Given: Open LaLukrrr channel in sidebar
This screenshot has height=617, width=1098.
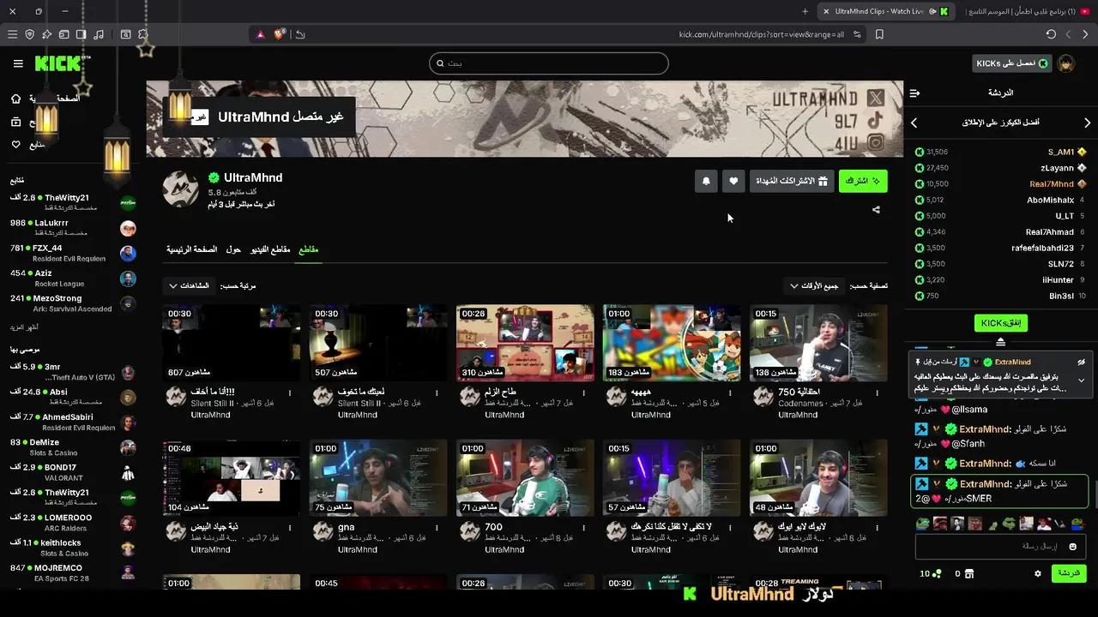Looking at the screenshot, I should coord(73,227).
